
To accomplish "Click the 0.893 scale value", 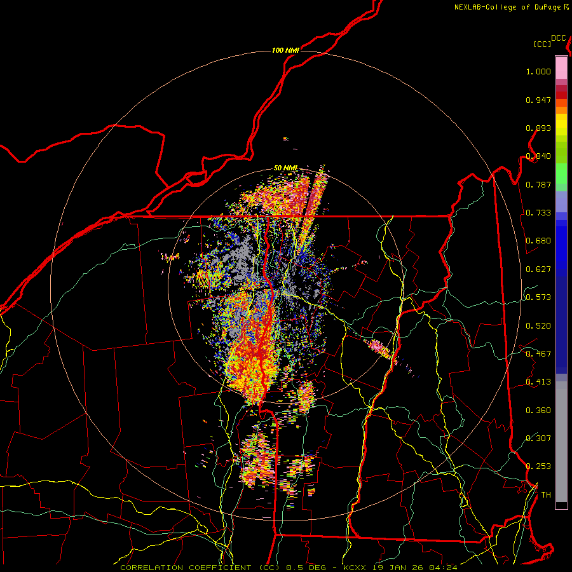I will [x=538, y=128].
